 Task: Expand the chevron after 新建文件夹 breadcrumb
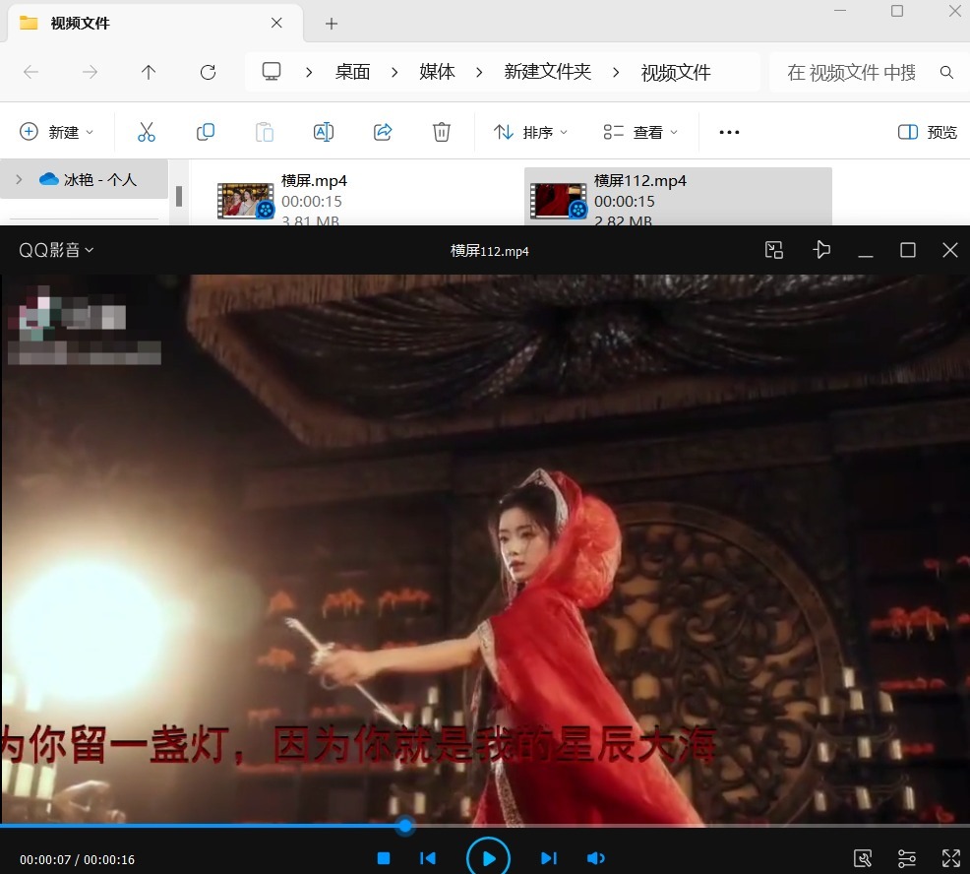pyautogui.click(x=616, y=73)
